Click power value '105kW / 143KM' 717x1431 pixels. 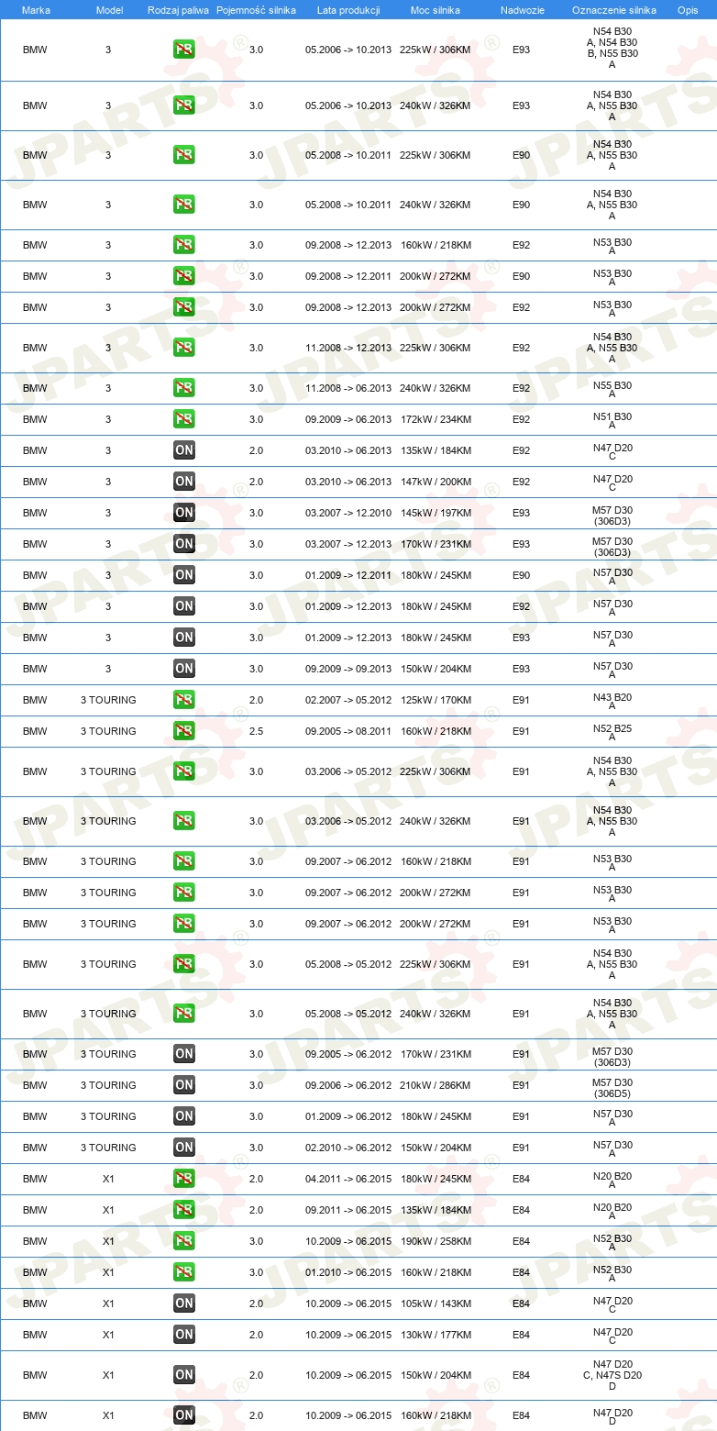(x=436, y=1303)
